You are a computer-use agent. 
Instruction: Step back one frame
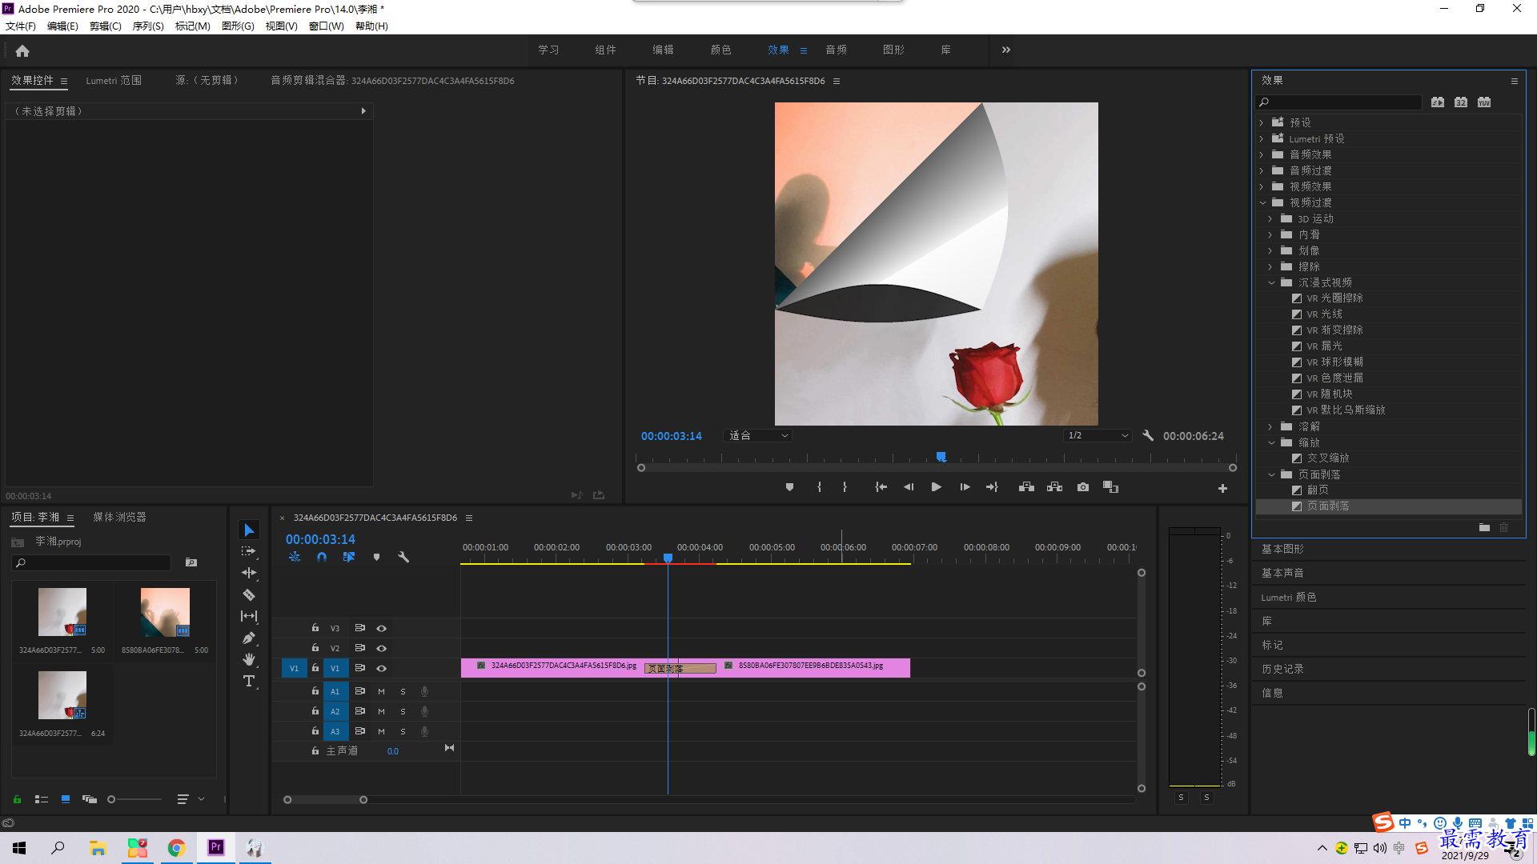pyautogui.click(x=908, y=487)
